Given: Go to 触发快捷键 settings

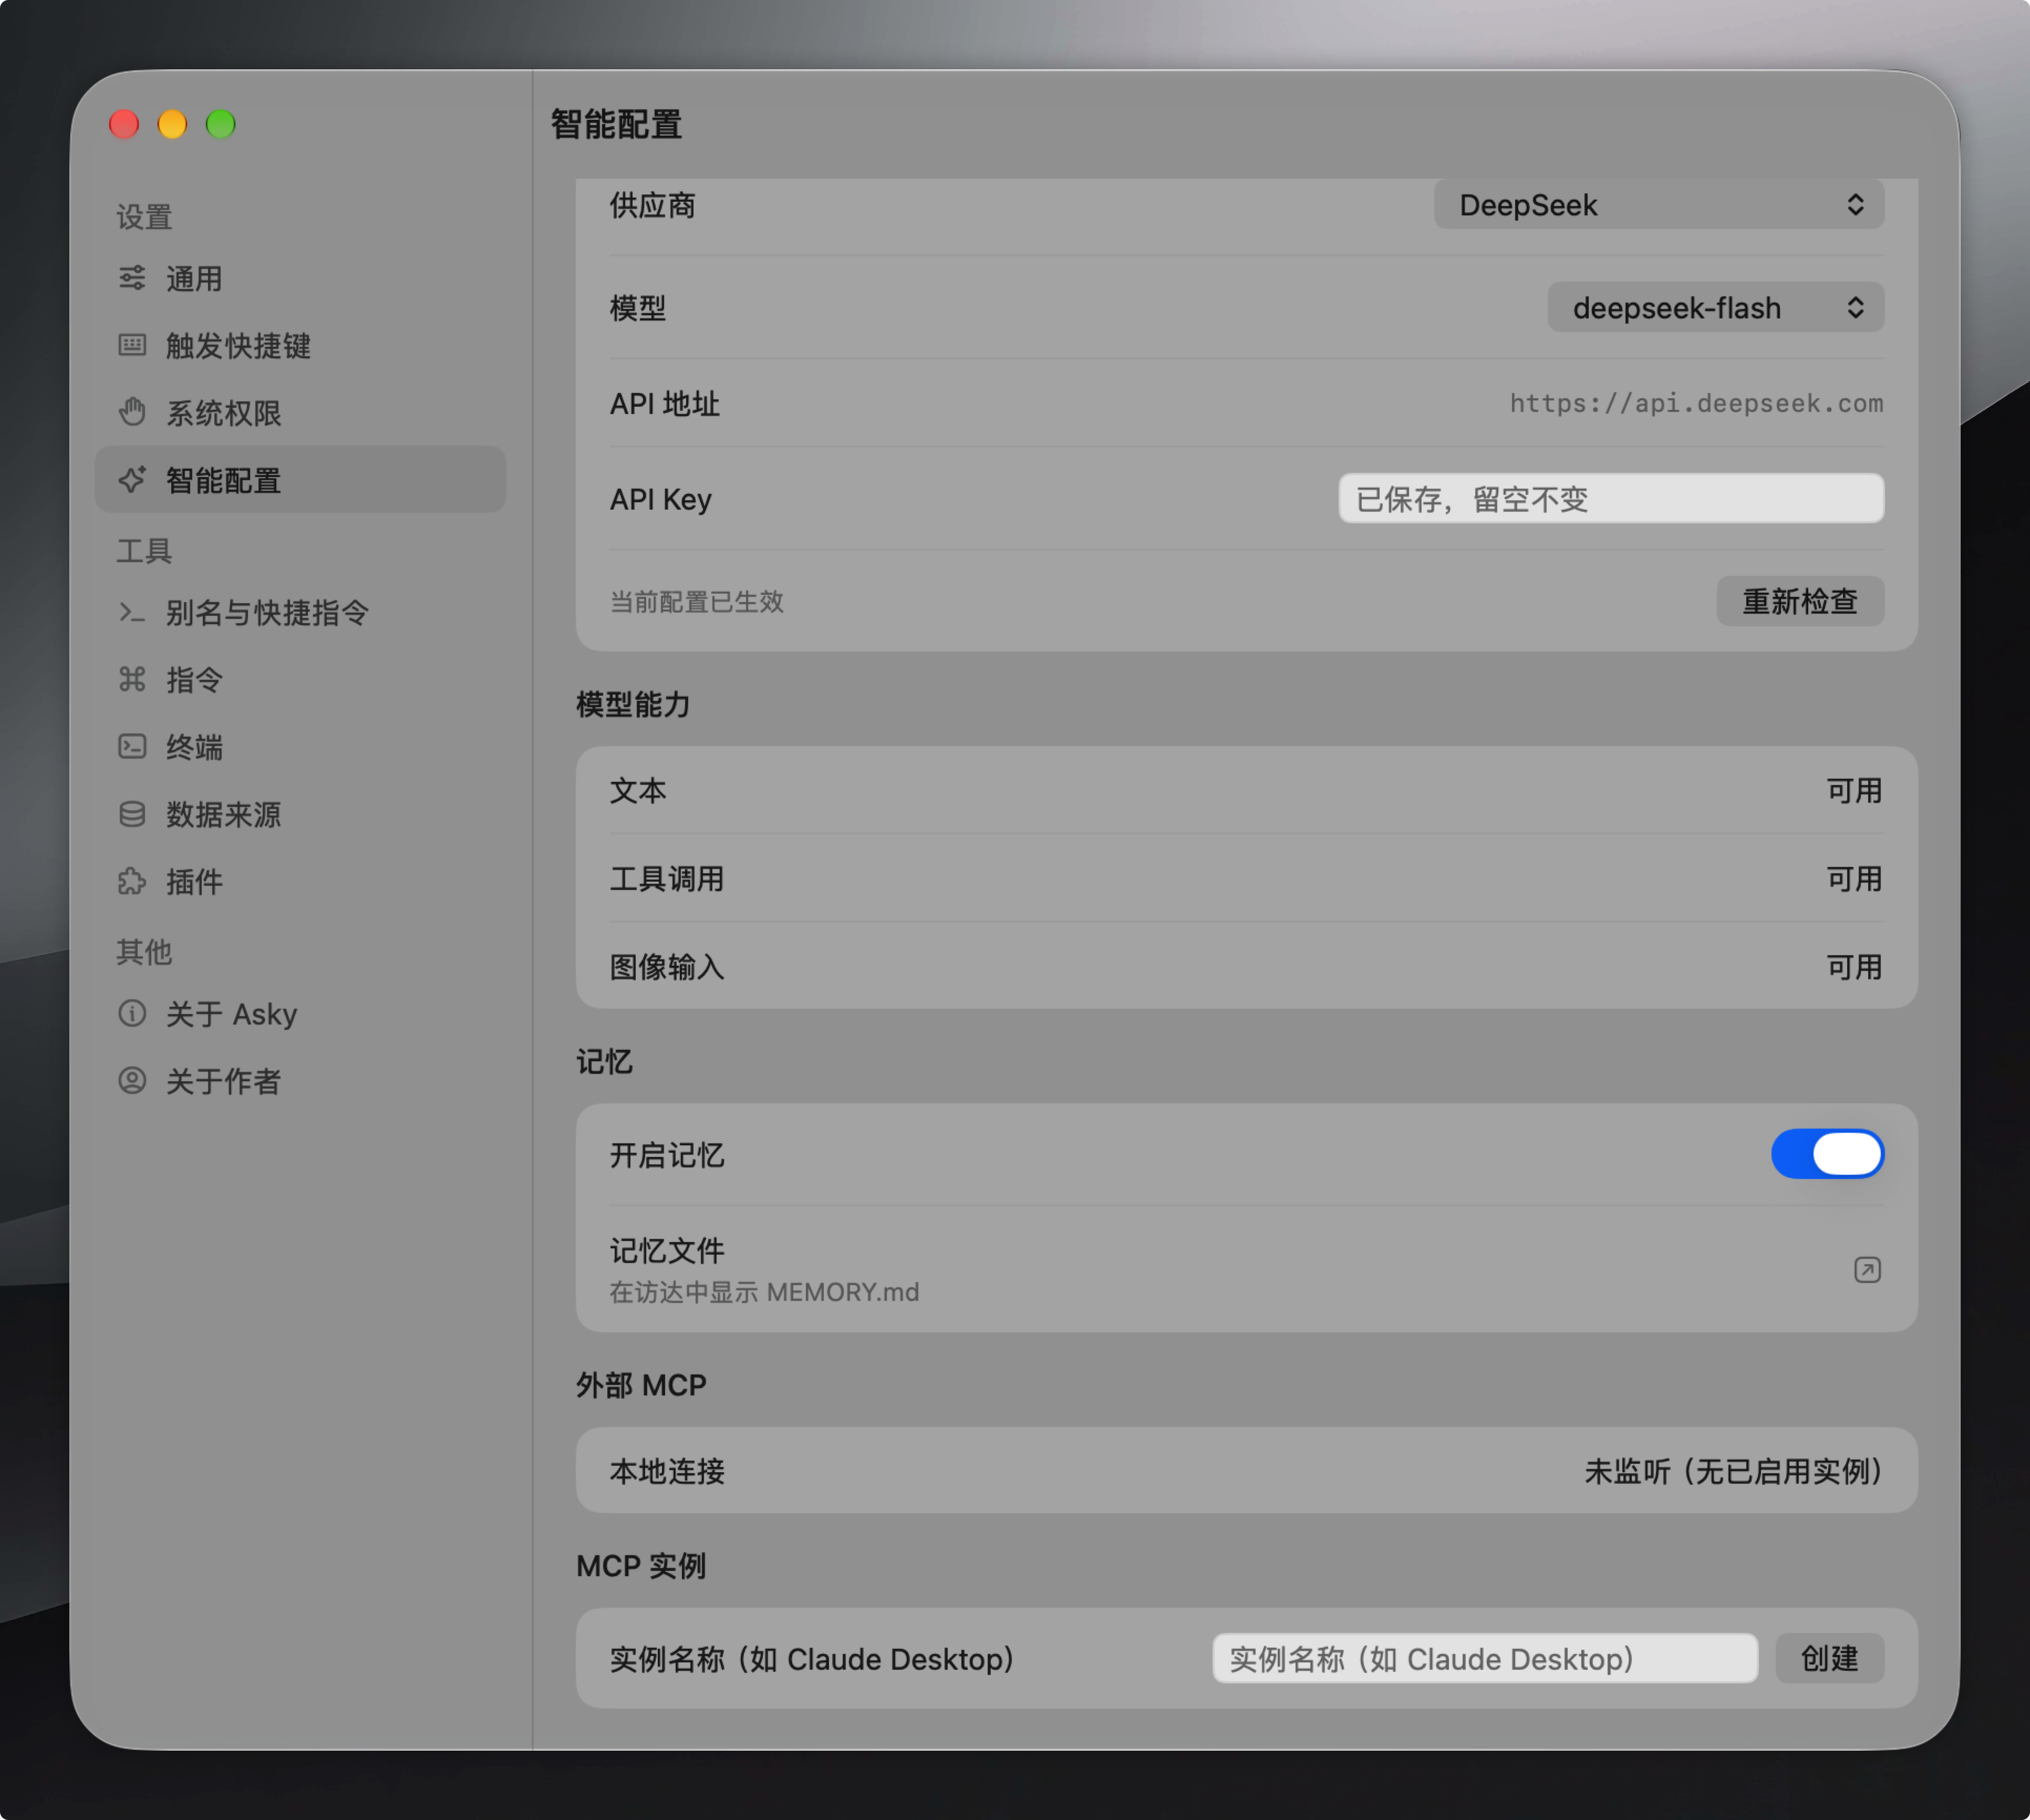Looking at the screenshot, I should [300, 345].
